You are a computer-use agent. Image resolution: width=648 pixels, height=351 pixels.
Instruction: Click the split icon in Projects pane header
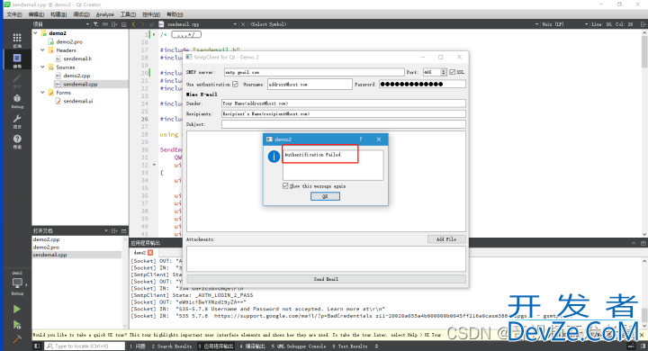[114, 24]
